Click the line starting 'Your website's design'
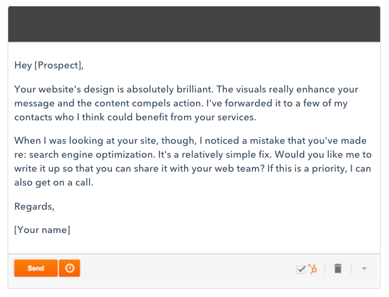This screenshot has width=389, height=297. 186,89
